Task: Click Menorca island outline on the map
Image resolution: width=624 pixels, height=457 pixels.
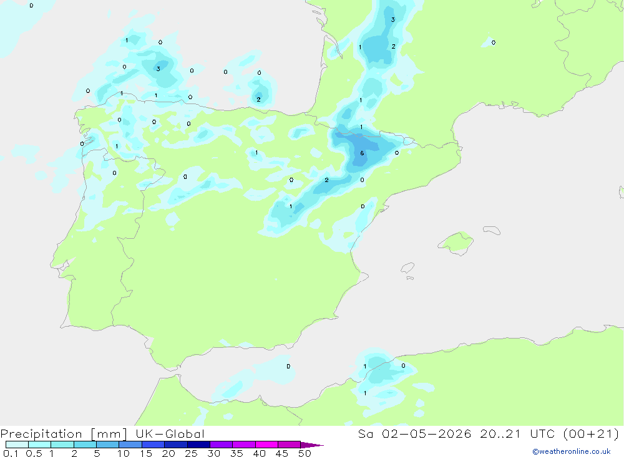Action: pos(492,230)
